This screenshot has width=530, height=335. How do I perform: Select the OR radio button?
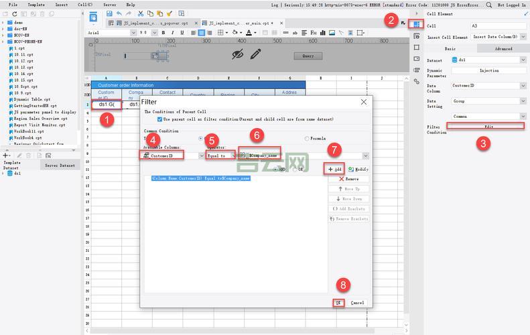pos(293,170)
